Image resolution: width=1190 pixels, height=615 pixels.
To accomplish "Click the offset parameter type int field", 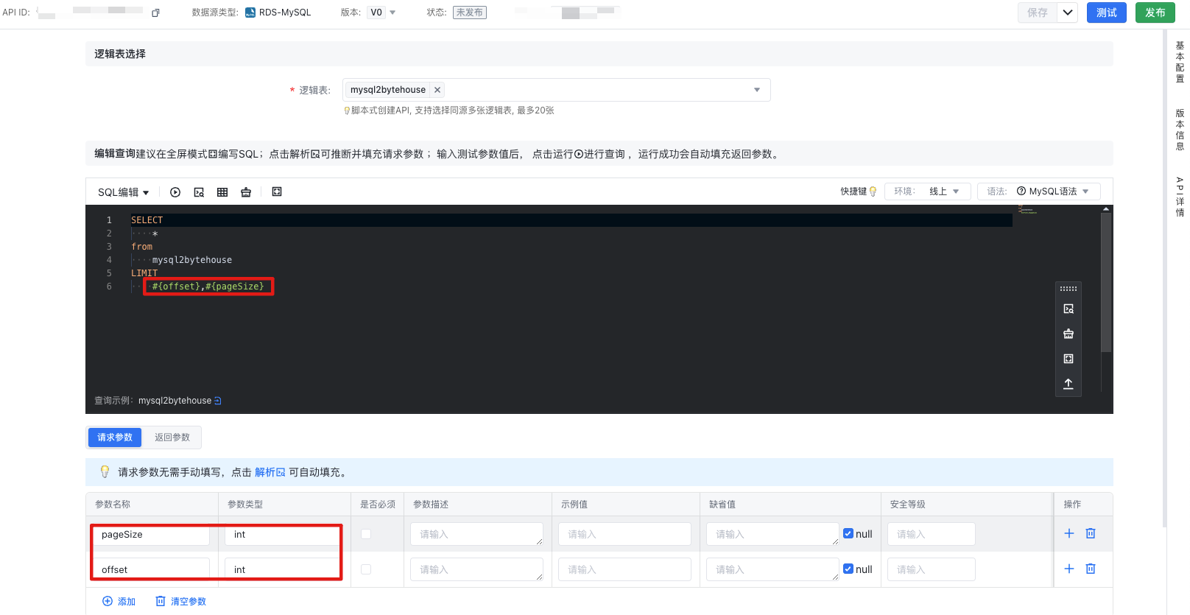I will pyautogui.click(x=283, y=569).
